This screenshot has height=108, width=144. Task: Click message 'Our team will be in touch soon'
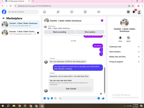click(78, 67)
